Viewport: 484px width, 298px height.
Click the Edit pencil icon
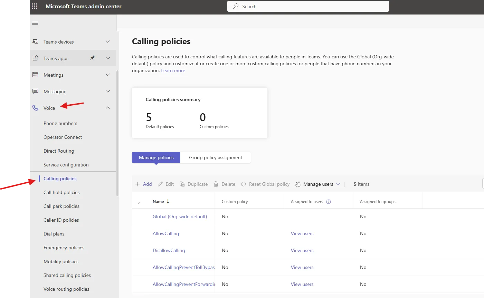tap(160, 184)
